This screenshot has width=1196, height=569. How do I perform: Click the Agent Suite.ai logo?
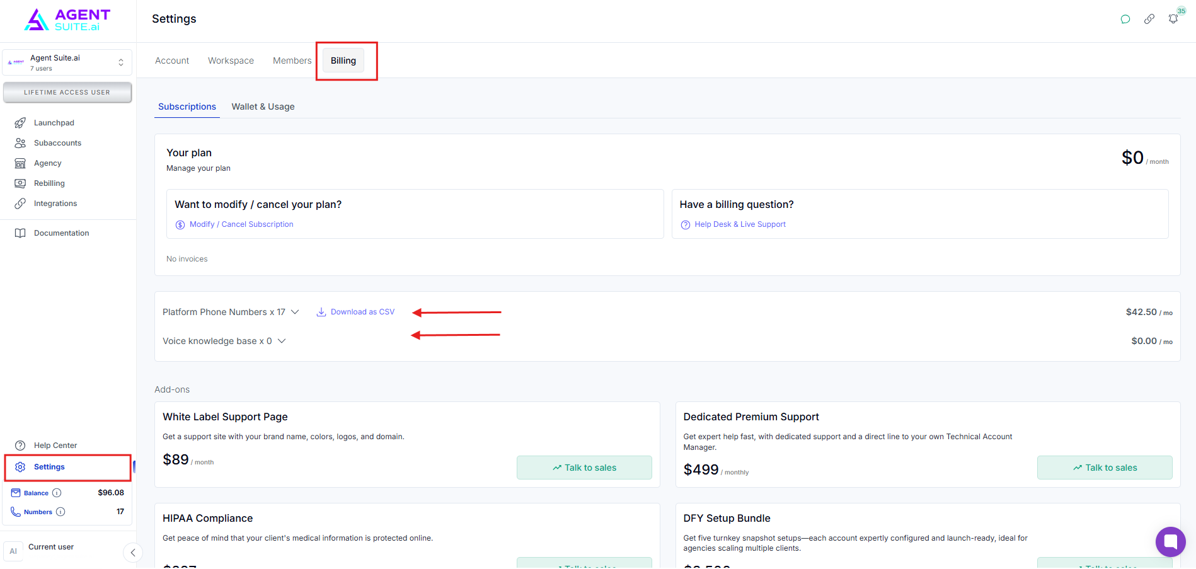(67, 20)
